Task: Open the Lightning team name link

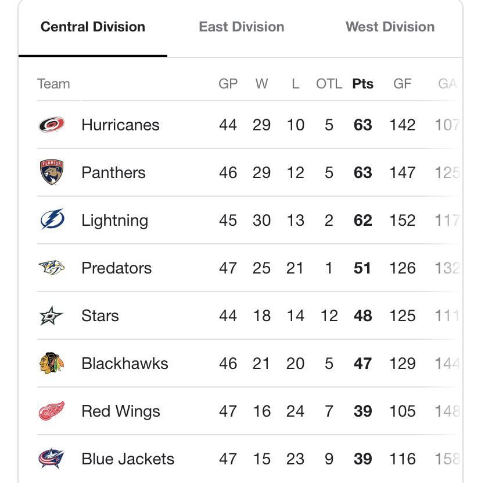Action: coord(114,221)
